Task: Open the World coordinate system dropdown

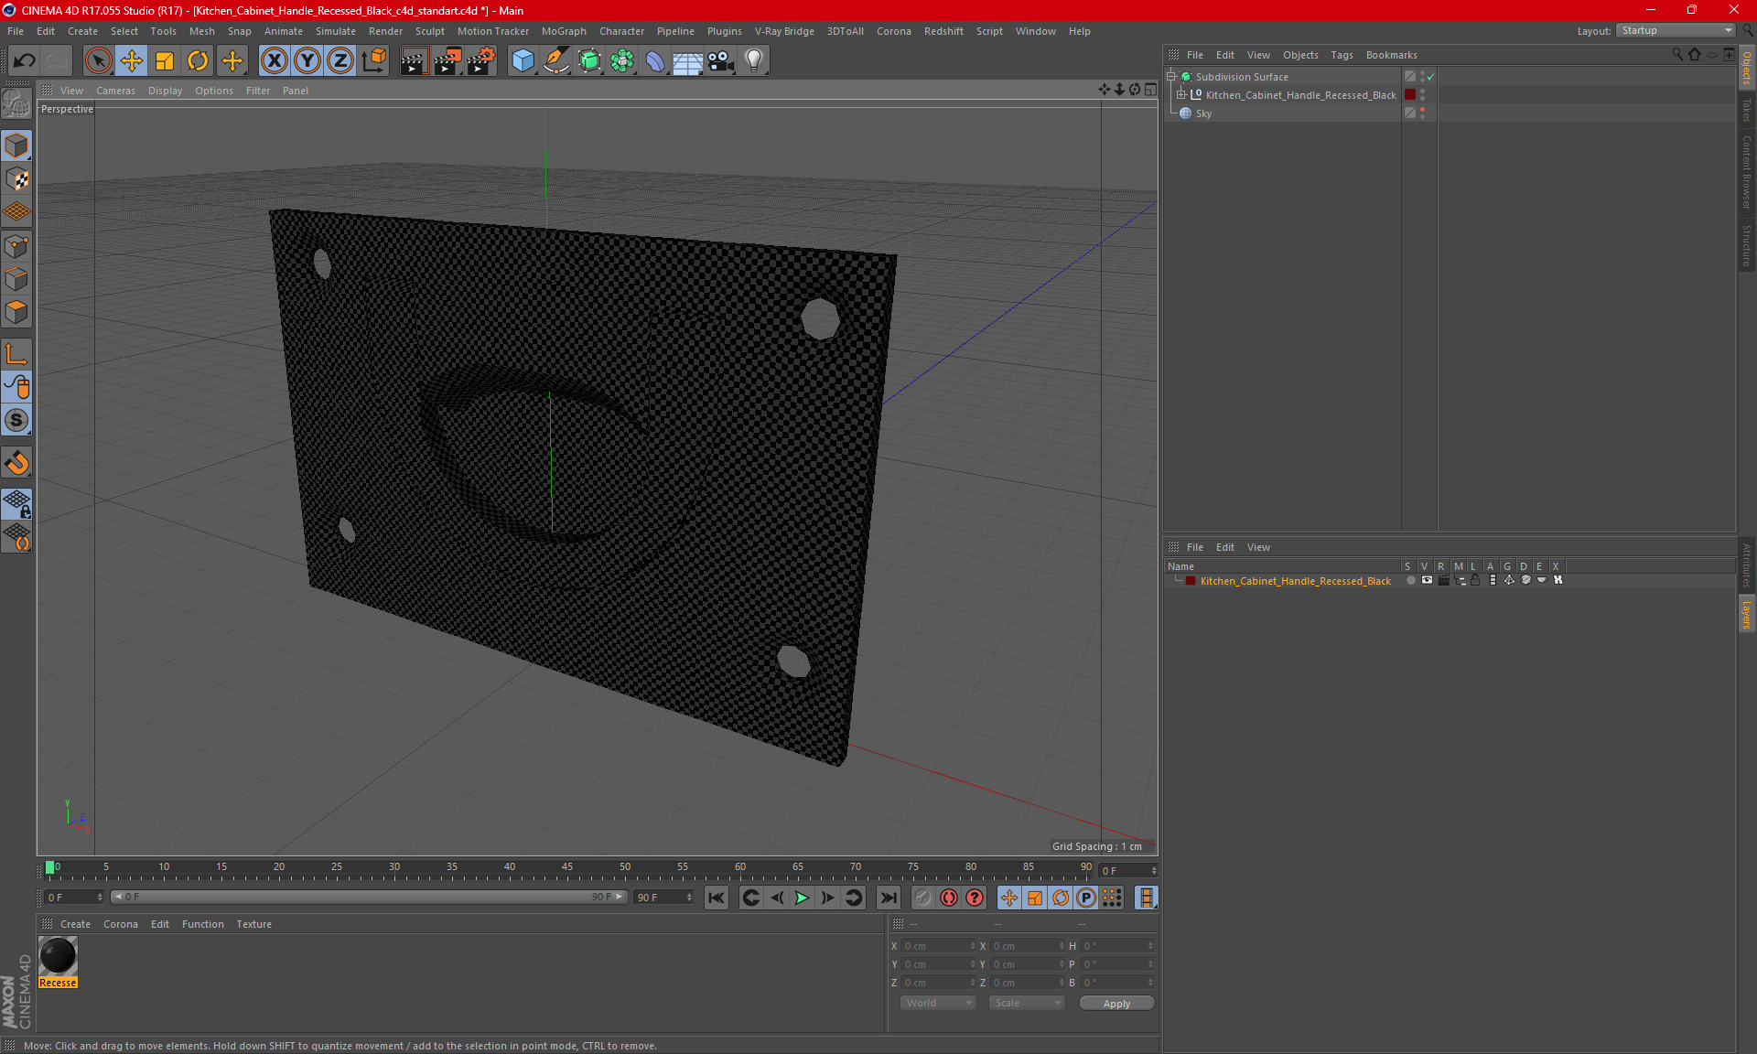Action: click(x=938, y=1003)
